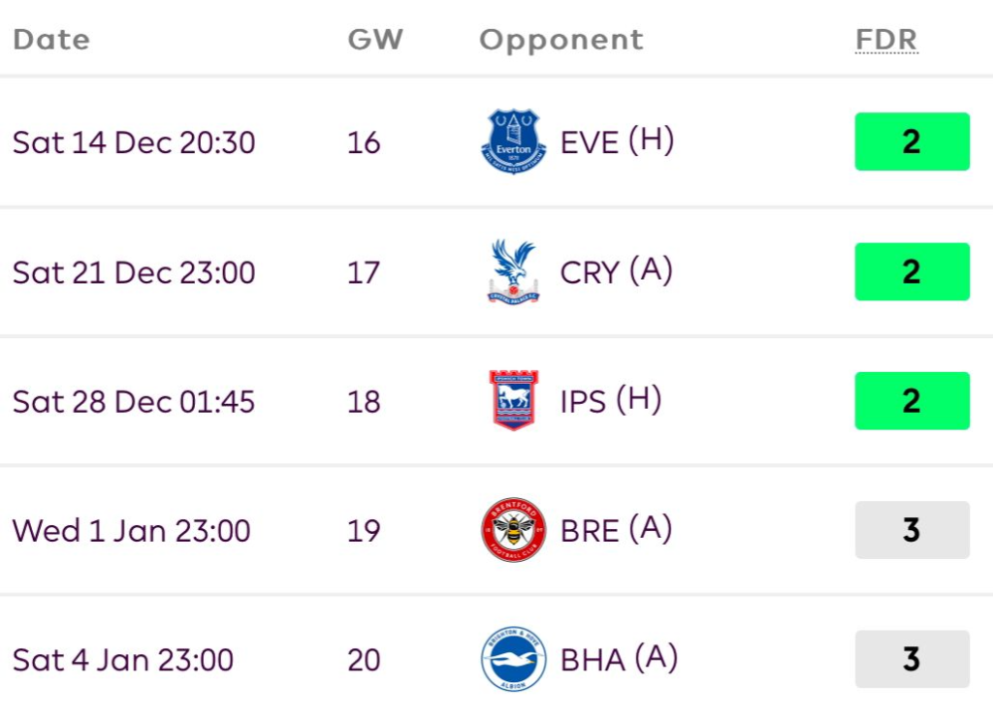The image size is (993, 716).
Task: Click the Crystal Palace eagle crest
Action: [514, 271]
